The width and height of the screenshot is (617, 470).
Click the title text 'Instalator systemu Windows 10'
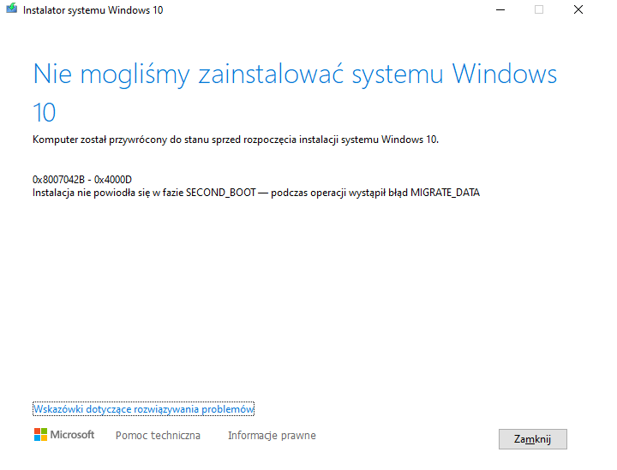pos(93,10)
